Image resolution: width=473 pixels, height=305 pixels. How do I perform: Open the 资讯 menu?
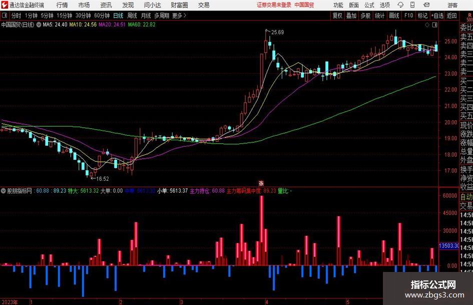tap(106, 5)
